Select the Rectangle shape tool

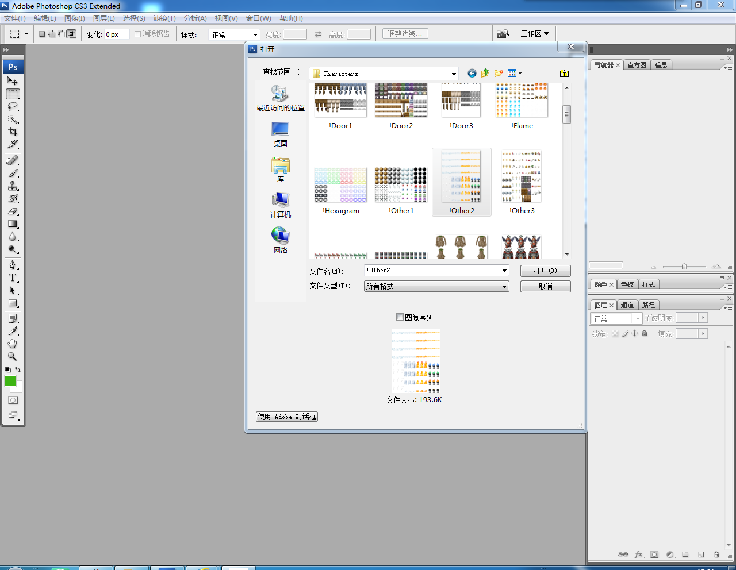pyautogui.click(x=13, y=303)
